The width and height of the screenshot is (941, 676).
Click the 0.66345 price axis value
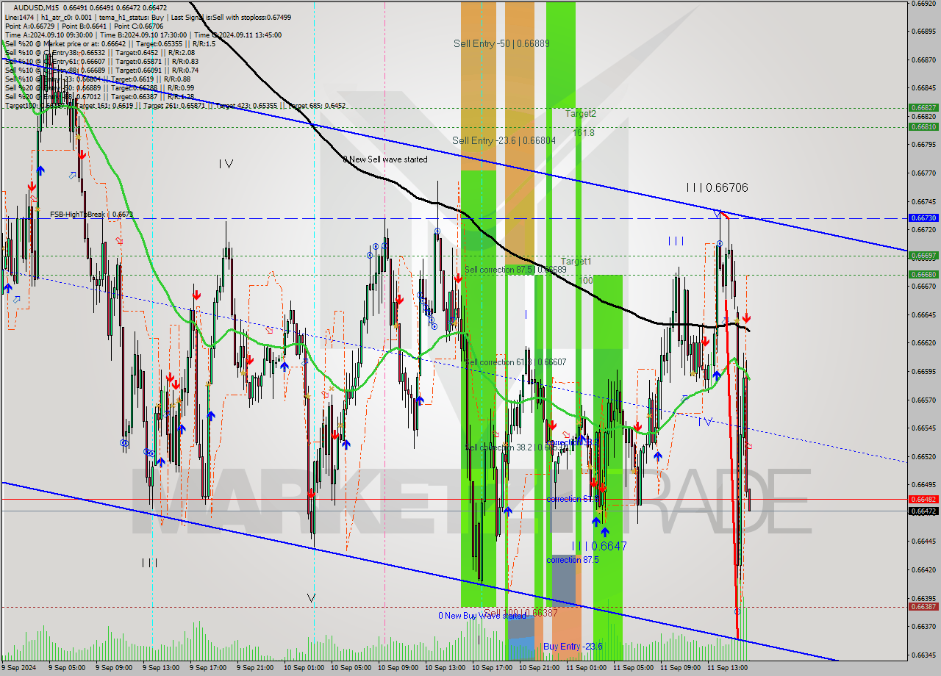coord(923,655)
